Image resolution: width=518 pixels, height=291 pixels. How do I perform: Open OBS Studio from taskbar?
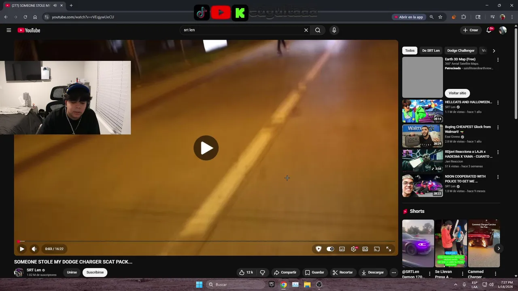[319, 285]
